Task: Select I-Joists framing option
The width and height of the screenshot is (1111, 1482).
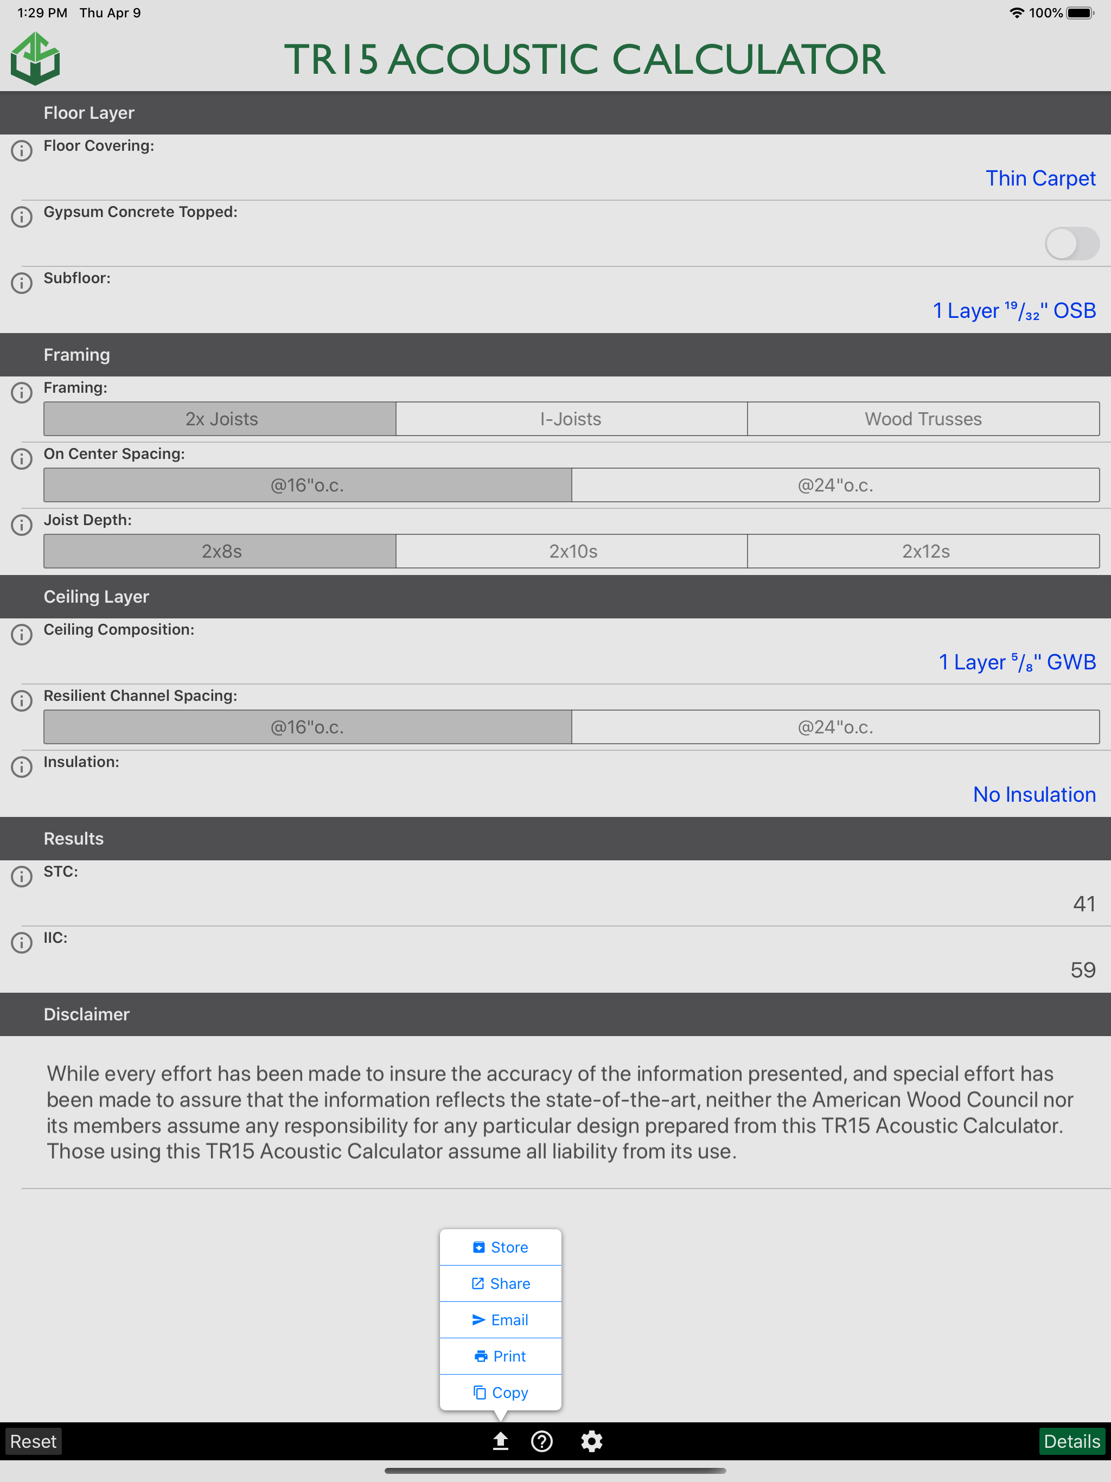Action: click(572, 419)
